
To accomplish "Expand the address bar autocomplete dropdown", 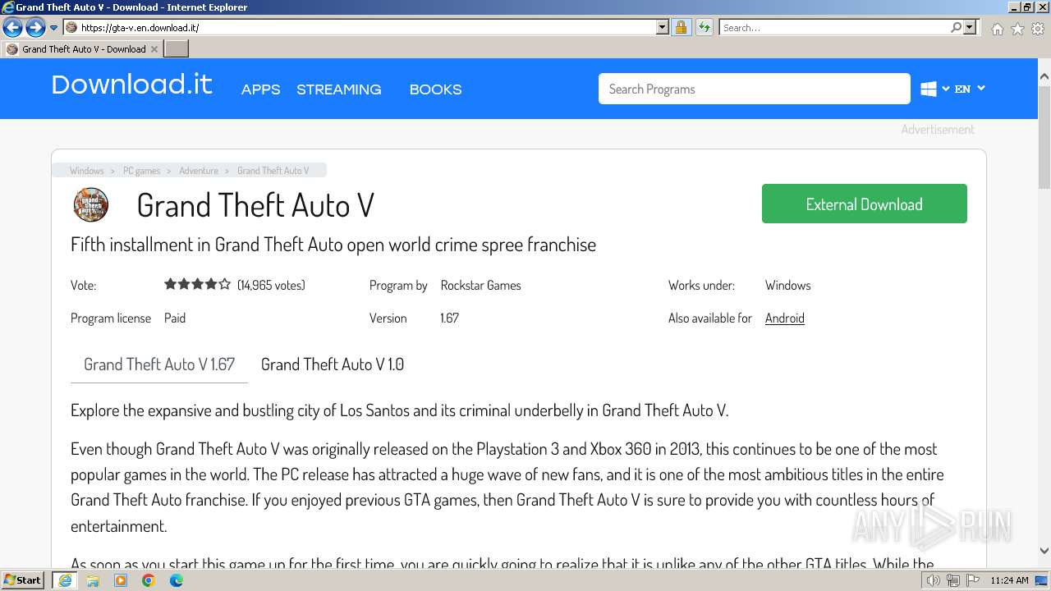I will pyautogui.click(x=663, y=27).
